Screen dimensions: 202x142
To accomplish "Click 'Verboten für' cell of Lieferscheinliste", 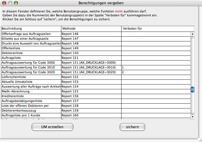I will 156,77.
